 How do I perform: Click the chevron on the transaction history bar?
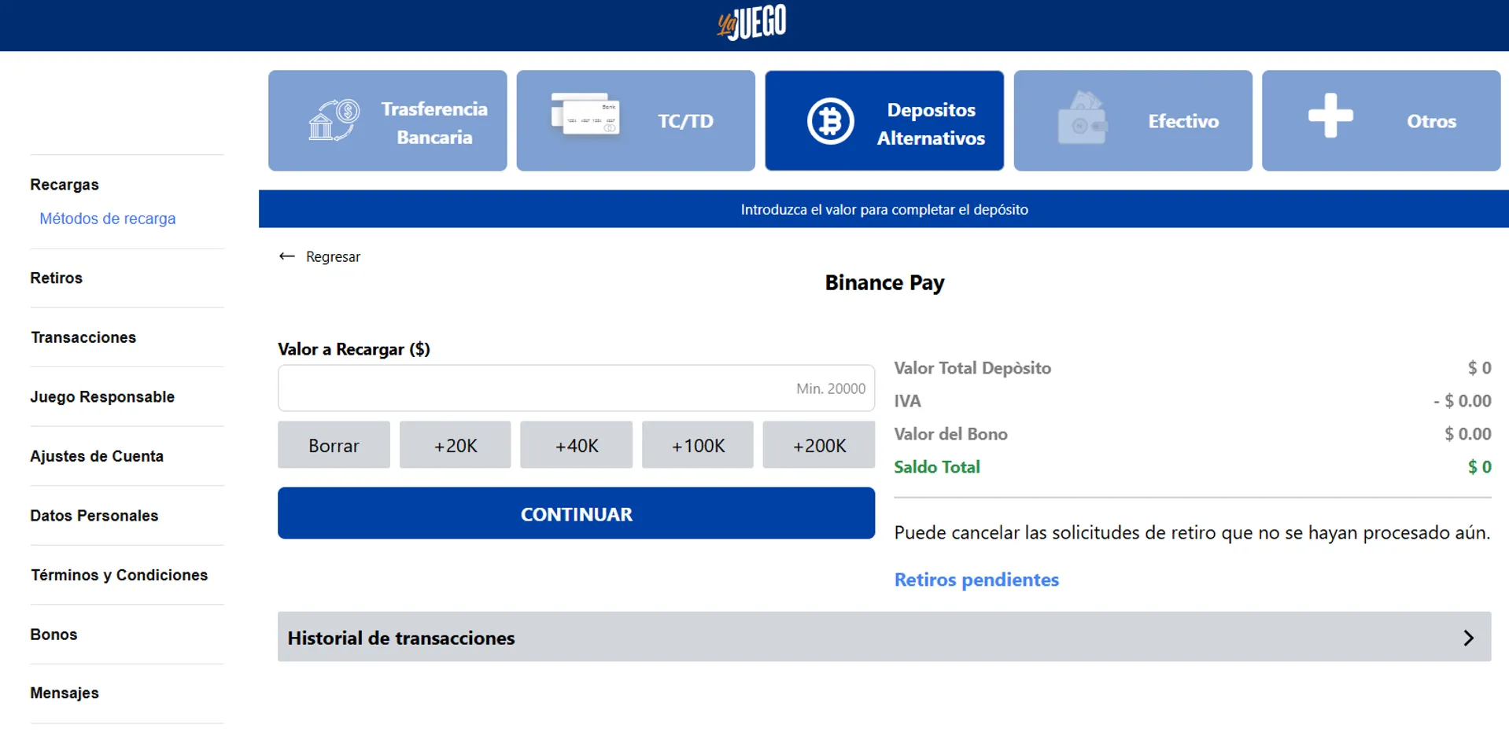[x=1467, y=637]
